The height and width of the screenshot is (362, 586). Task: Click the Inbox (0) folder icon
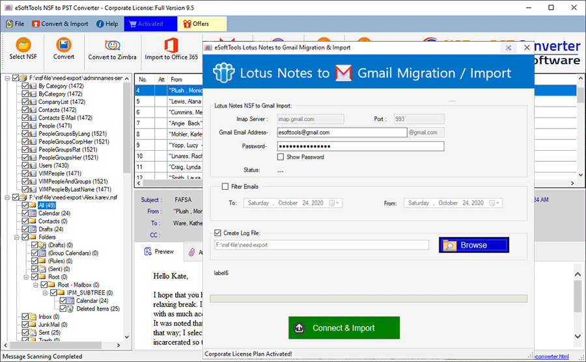tap(33, 317)
